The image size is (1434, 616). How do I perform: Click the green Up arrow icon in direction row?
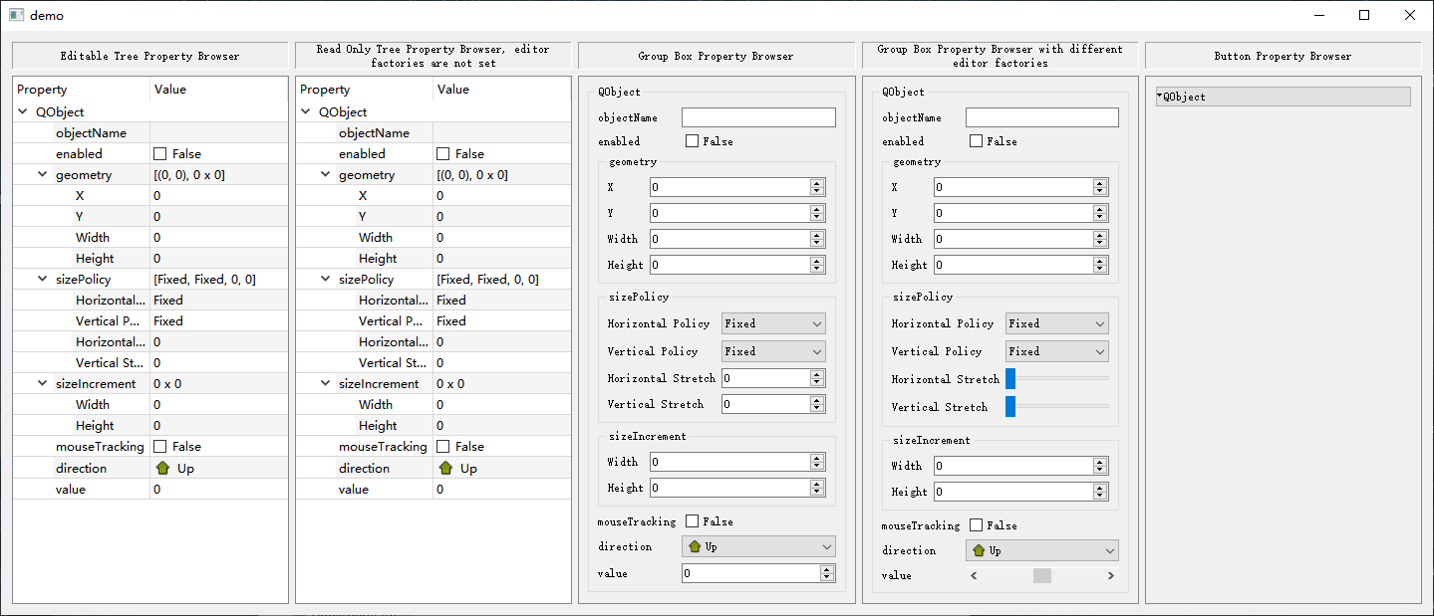pyautogui.click(x=162, y=468)
